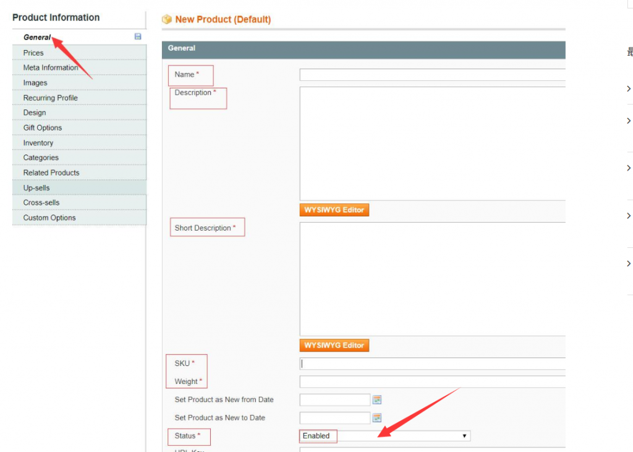Viewport: 633px width, 452px height.
Task: Click inside the Description text area
Action: click(x=433, y=143)
